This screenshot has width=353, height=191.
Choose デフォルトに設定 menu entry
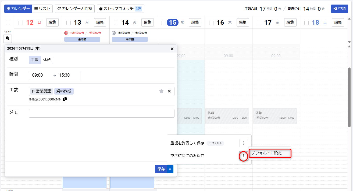(270, 153)
